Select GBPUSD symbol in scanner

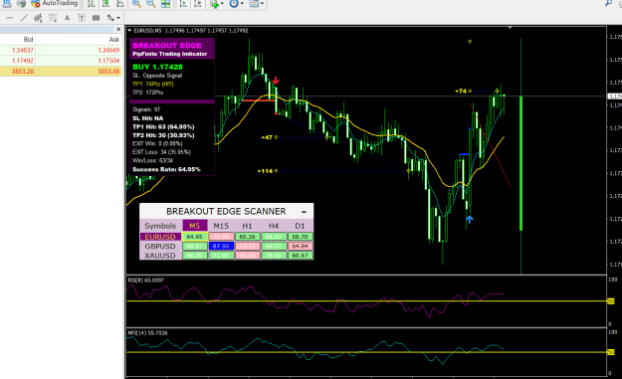160,246
